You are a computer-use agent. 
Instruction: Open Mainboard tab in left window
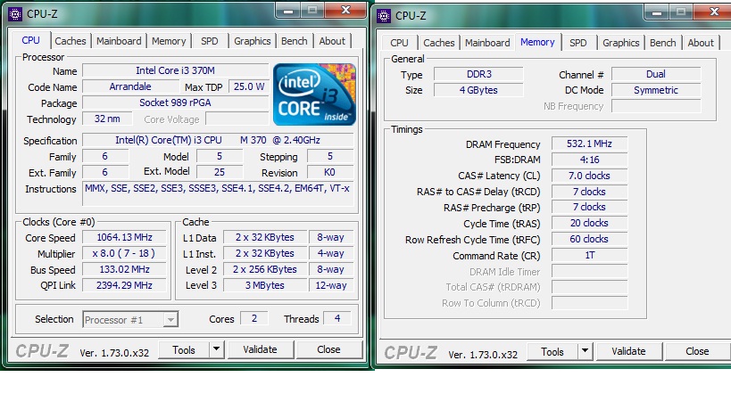point(119,41)
